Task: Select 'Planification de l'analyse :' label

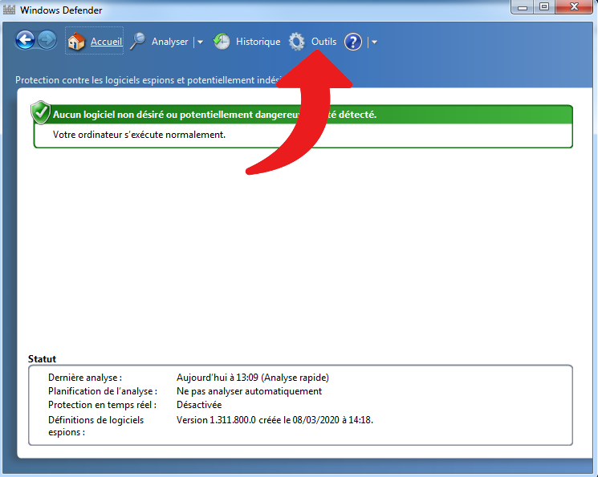Action: (103, 391)
